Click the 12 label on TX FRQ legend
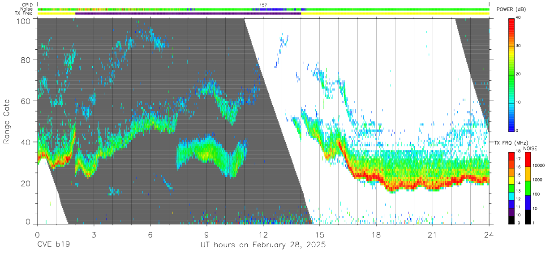Screen dimensions: 550x254 (x=519, y=199)
